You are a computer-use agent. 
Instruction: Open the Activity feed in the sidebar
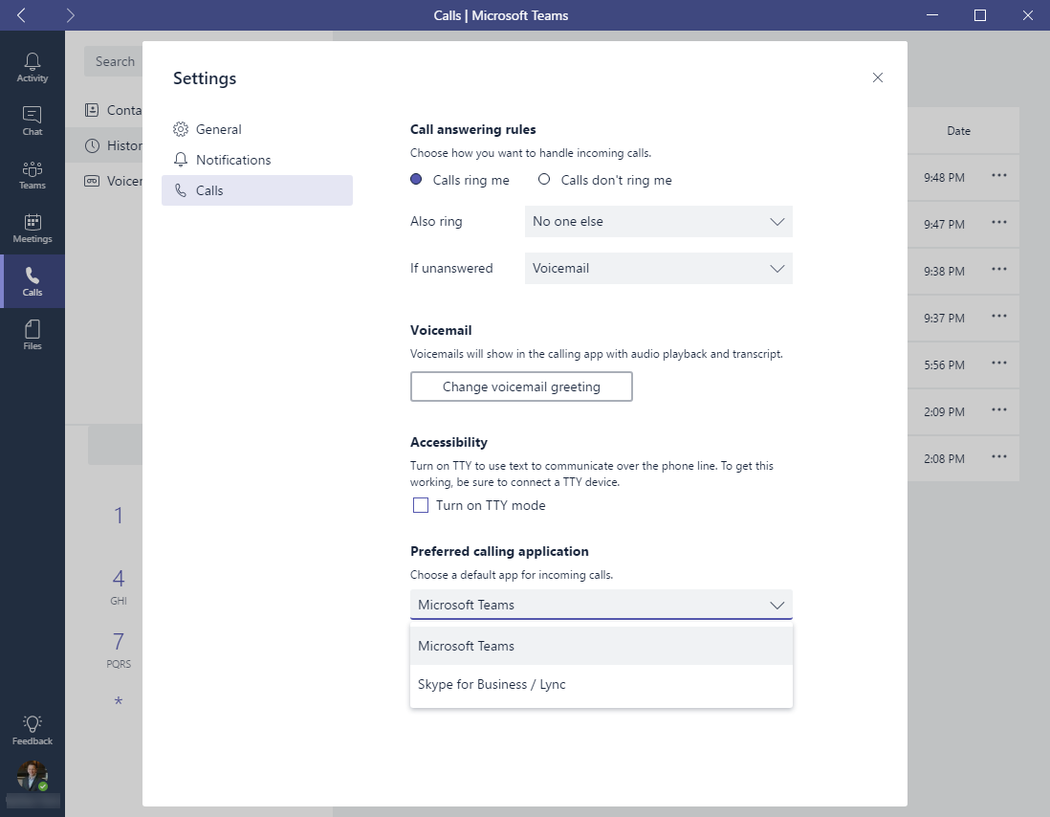(x=33, y=68)
